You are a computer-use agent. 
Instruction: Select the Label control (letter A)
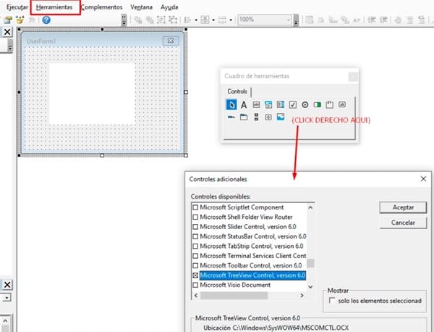coord(244,104)
